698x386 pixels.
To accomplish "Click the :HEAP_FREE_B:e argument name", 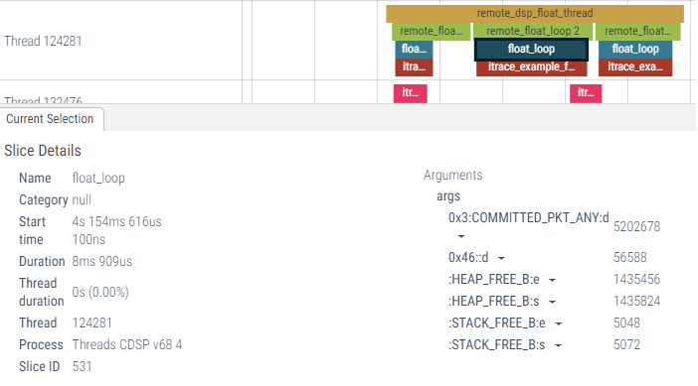I will [x=494, y=279].
